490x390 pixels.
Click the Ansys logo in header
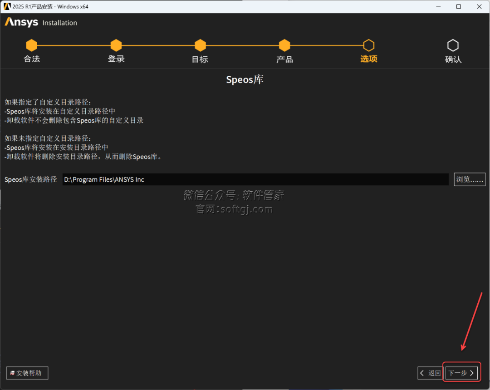tap(21, 22)
